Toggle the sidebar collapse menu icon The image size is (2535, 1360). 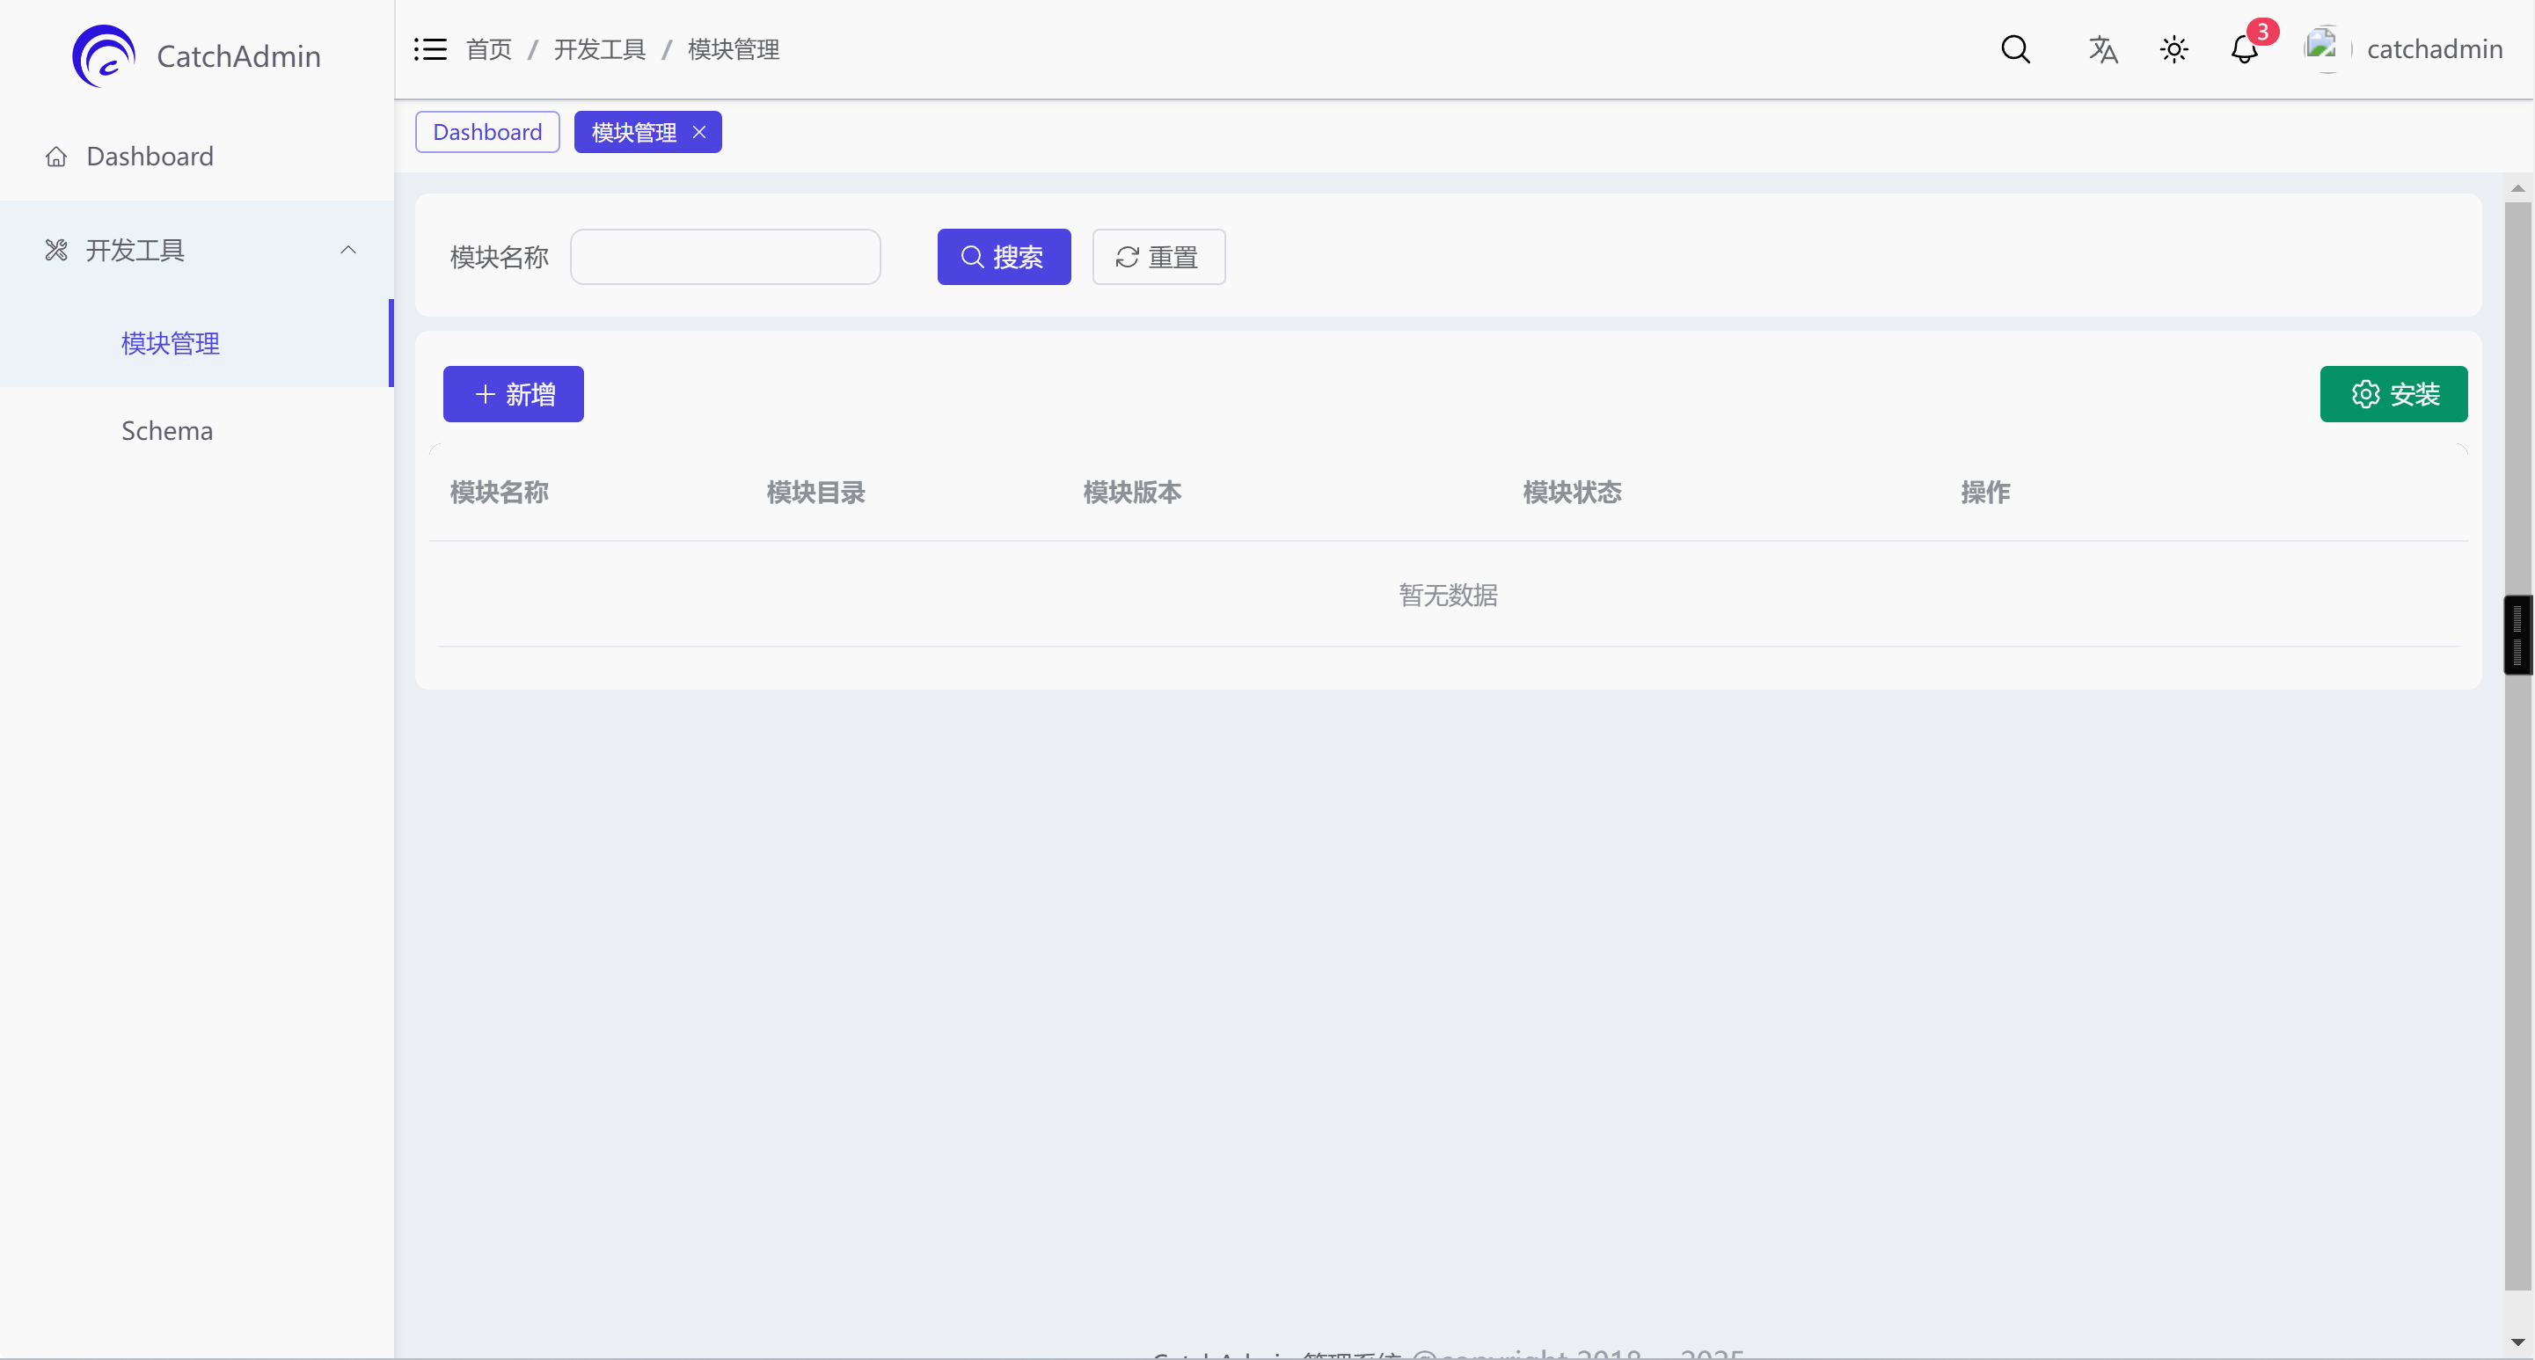click(430, 49)
